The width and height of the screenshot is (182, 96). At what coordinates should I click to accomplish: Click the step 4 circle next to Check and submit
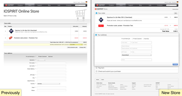tap(96, 71)
